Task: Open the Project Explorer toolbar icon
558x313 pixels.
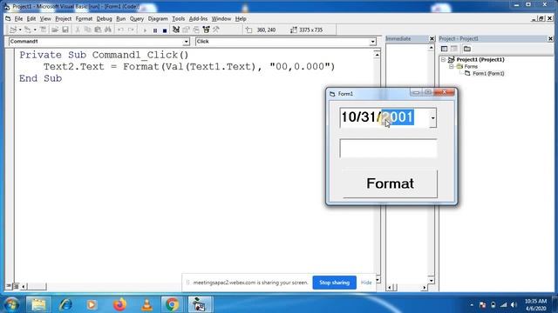Action: pyautogui.click(x=176, y=30)
